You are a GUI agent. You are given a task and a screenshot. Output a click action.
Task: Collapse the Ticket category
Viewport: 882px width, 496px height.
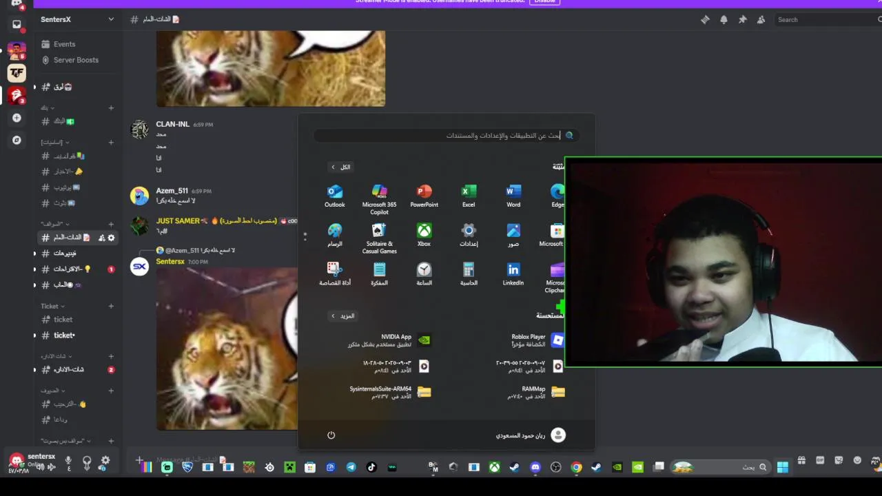coord(52,306)
